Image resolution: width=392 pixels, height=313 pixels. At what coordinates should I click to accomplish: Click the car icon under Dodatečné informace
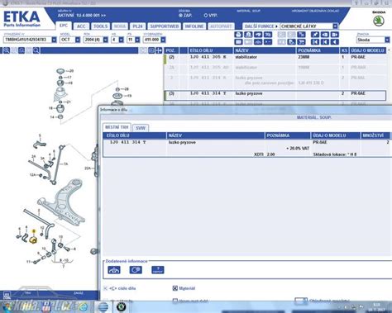point(114,270)
